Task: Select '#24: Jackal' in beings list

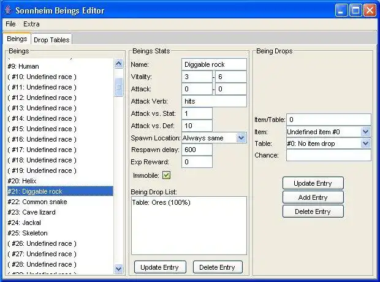Action: tap(60, 223)
